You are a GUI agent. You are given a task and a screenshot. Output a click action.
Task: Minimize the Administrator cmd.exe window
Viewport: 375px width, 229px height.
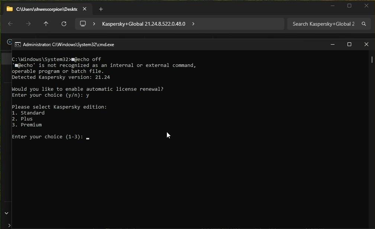(x=333, y=44)
